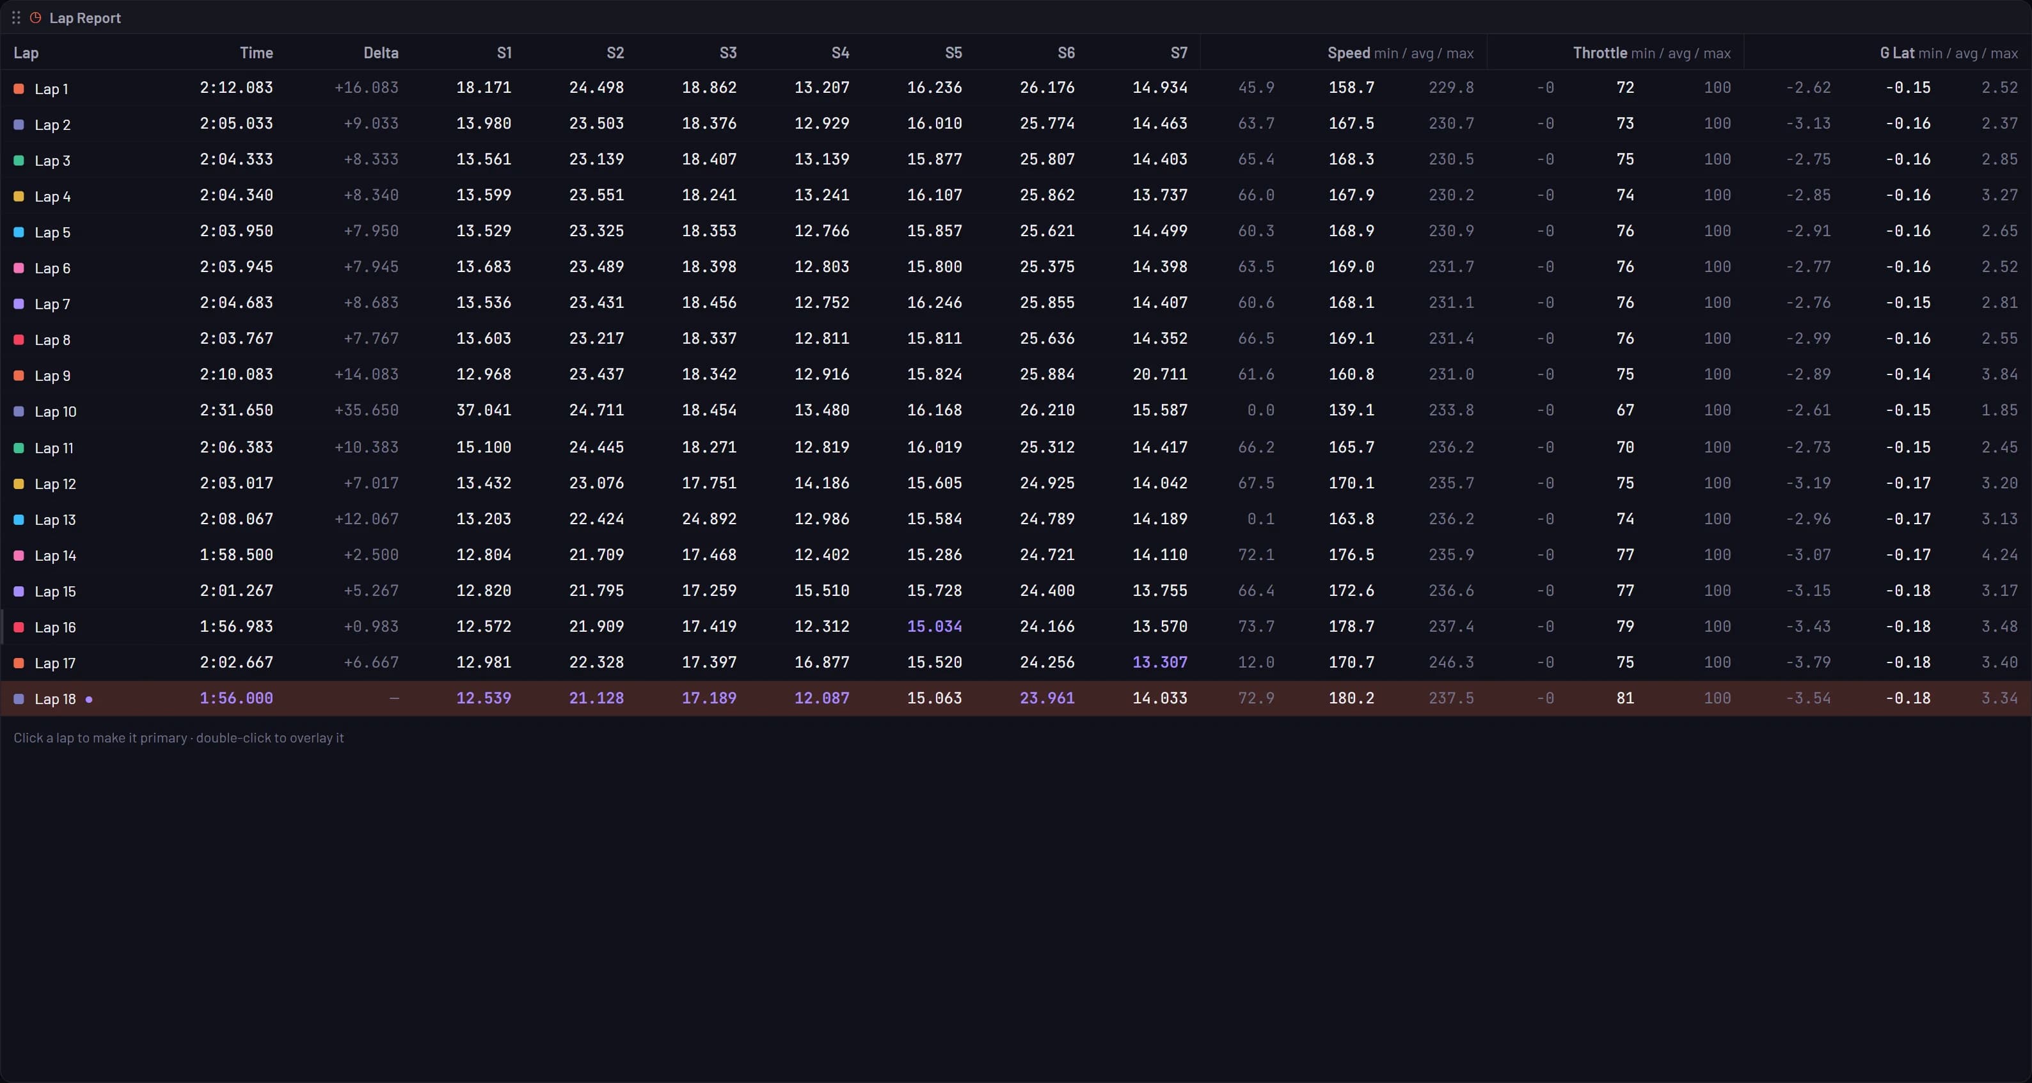Image resolution: width=2032 pixels, height=1083 pixels.
Task: Click Lap 10 delta +35.650
Action: [x=366, y=410]
